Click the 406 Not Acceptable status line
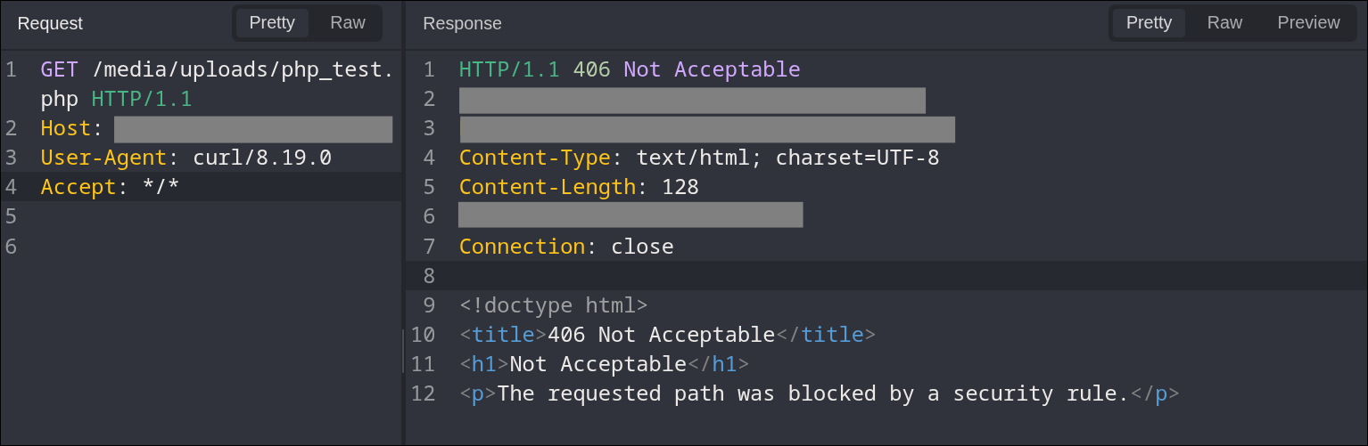 tap(630, 69)
